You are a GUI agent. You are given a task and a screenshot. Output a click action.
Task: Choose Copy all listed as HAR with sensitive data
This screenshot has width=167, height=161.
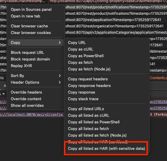107,149
